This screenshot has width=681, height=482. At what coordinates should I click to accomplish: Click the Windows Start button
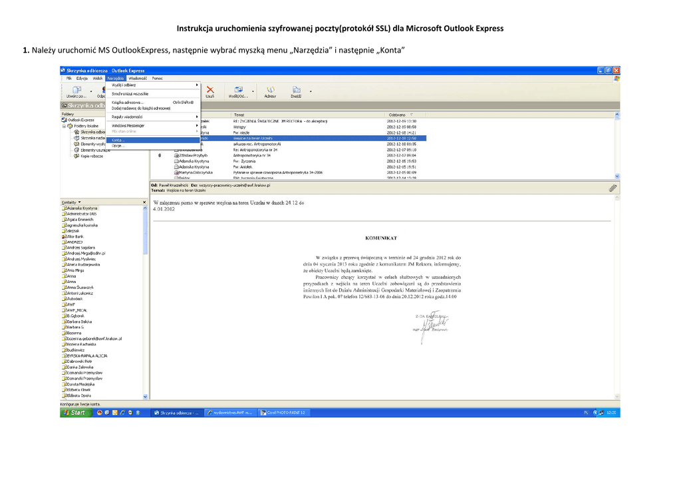75,413
